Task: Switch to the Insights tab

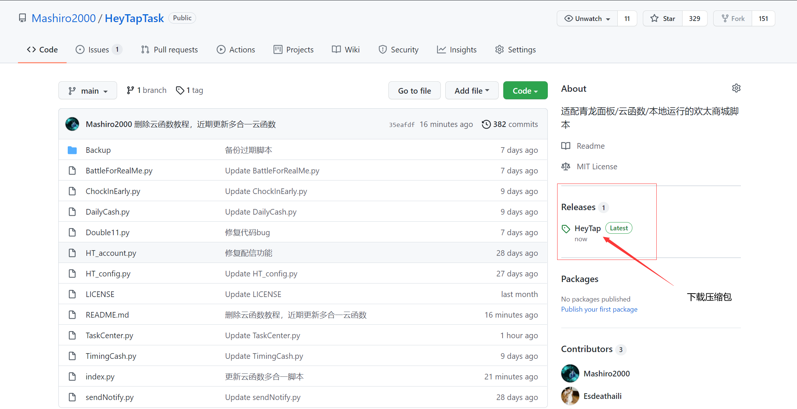Action: (456, 49)
